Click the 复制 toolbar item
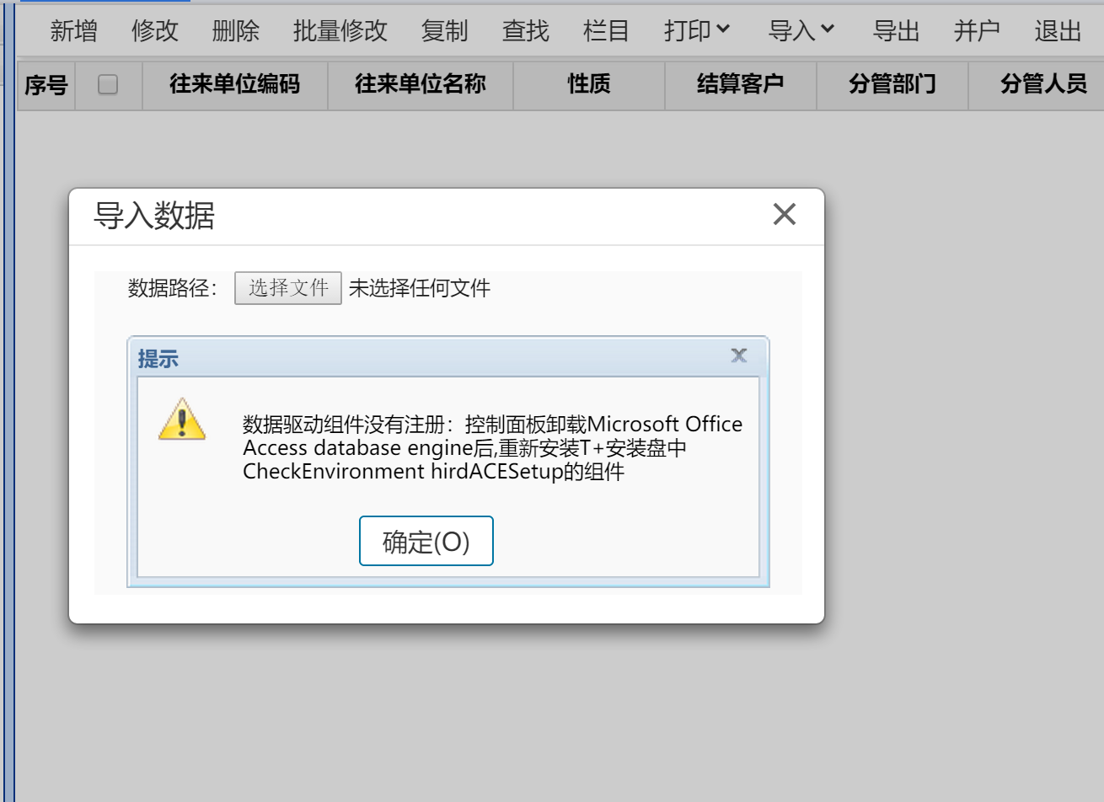Viewport: 1104px width, 802px height. 444,31
